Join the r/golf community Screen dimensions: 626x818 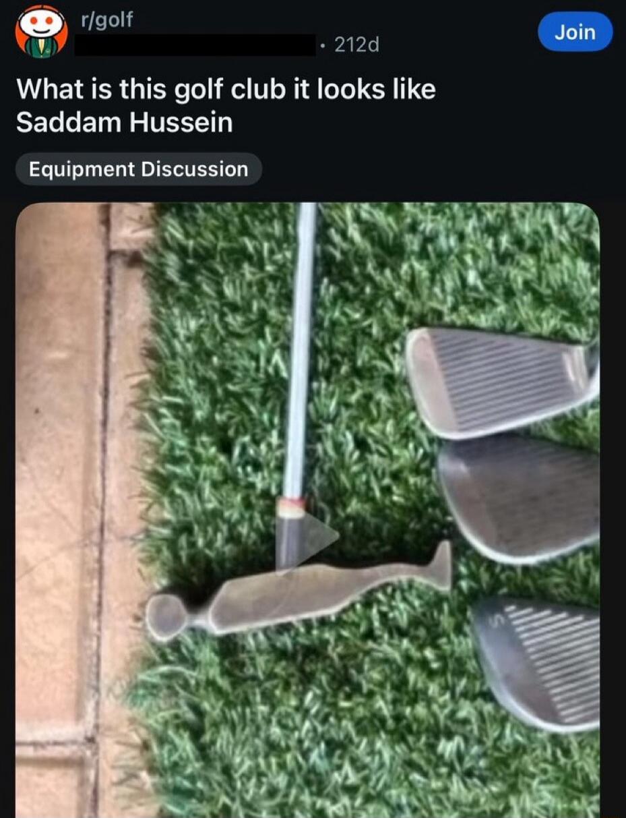tap(575, 32)
